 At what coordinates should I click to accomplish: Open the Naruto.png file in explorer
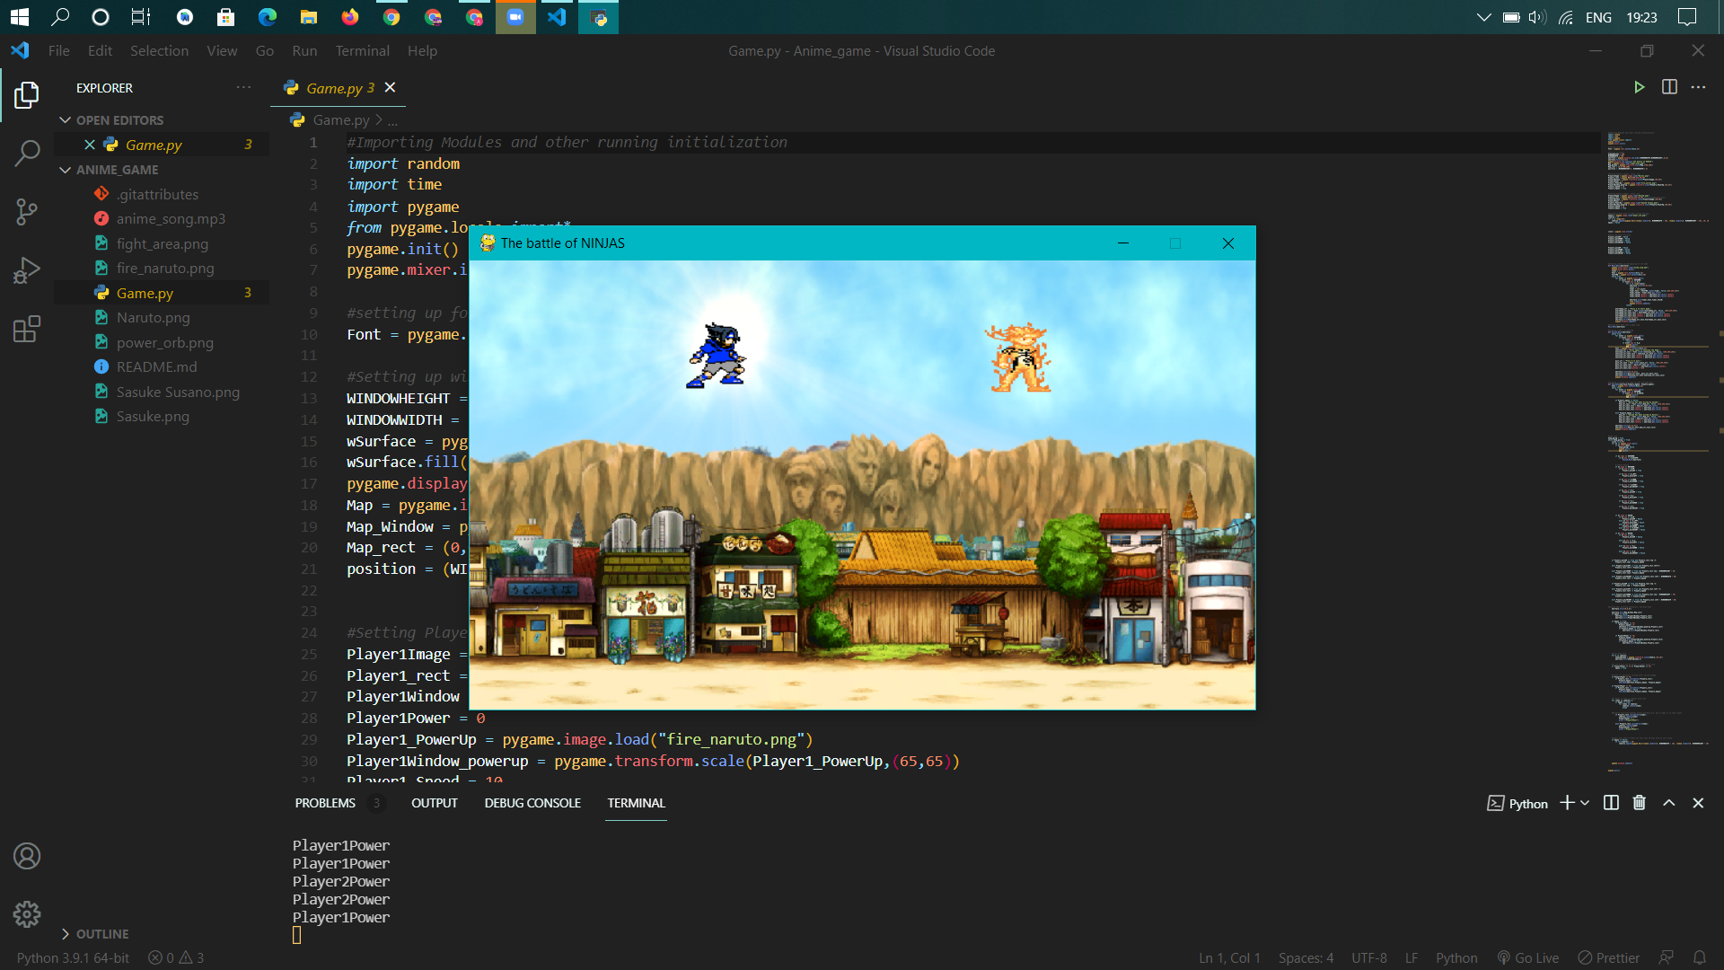pyautogui.click(x=153, y=318)
